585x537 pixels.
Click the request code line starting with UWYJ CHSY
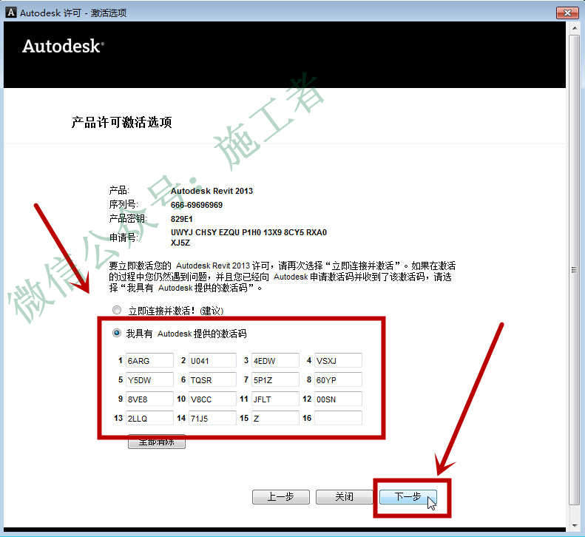(x=248, y=232)
